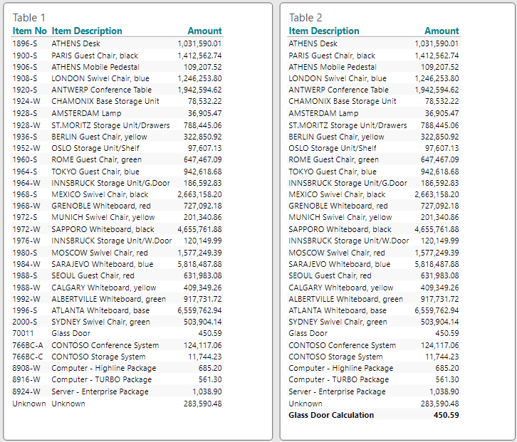Click CHAMONIX Base Storage Unit in Table 2
Viewport: 517px width, 442px height.
coord(343,101)
